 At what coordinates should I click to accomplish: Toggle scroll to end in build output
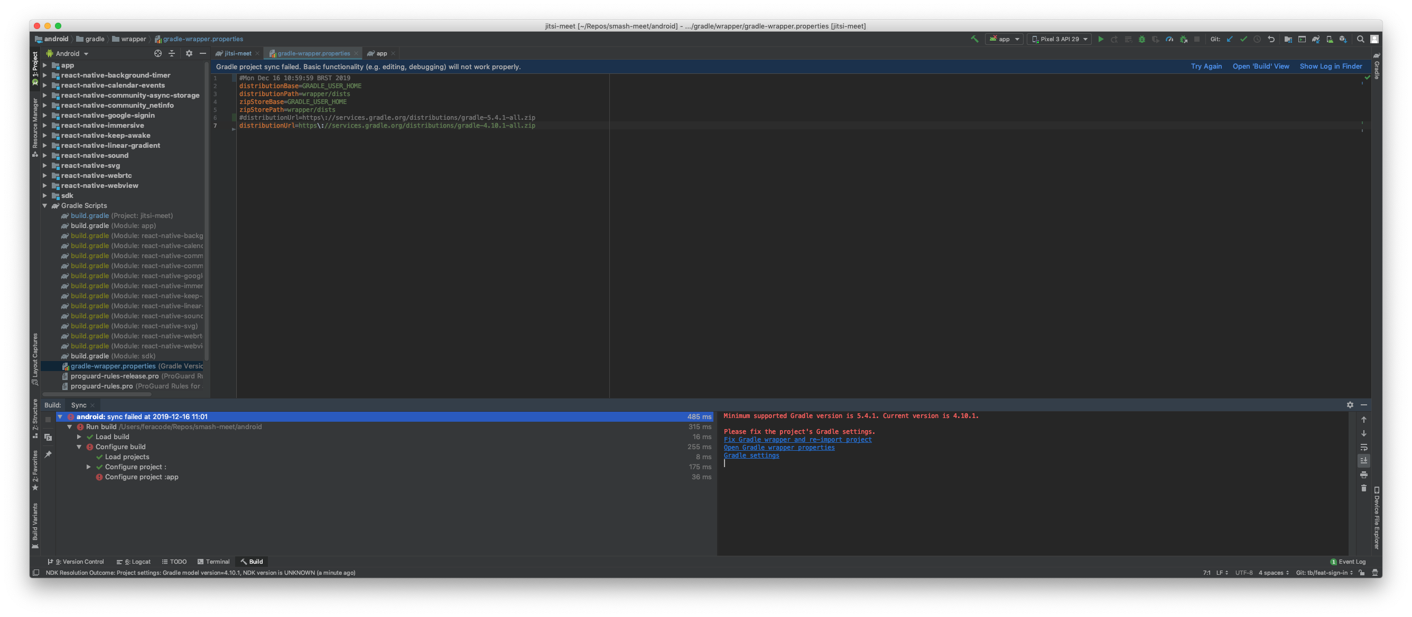pyautogui.click(x=1364, y=460)
